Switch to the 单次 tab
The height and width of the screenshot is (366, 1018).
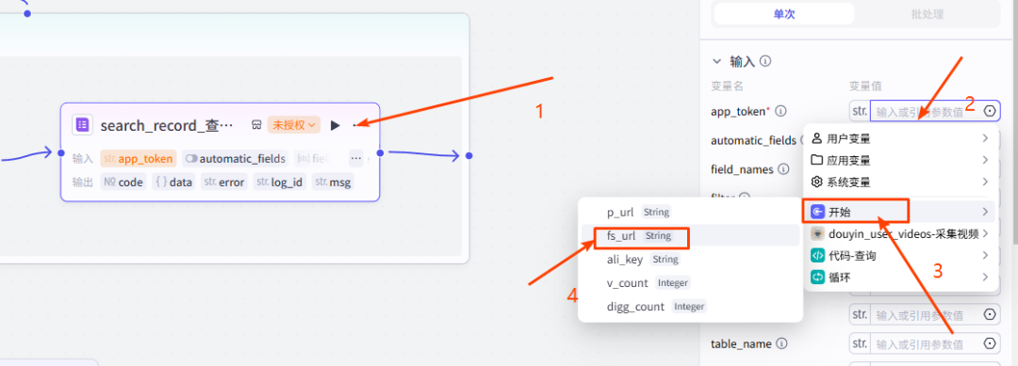click(783, 14)
